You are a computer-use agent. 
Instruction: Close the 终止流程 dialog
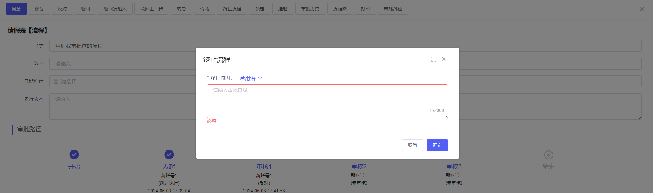(444, 59)
